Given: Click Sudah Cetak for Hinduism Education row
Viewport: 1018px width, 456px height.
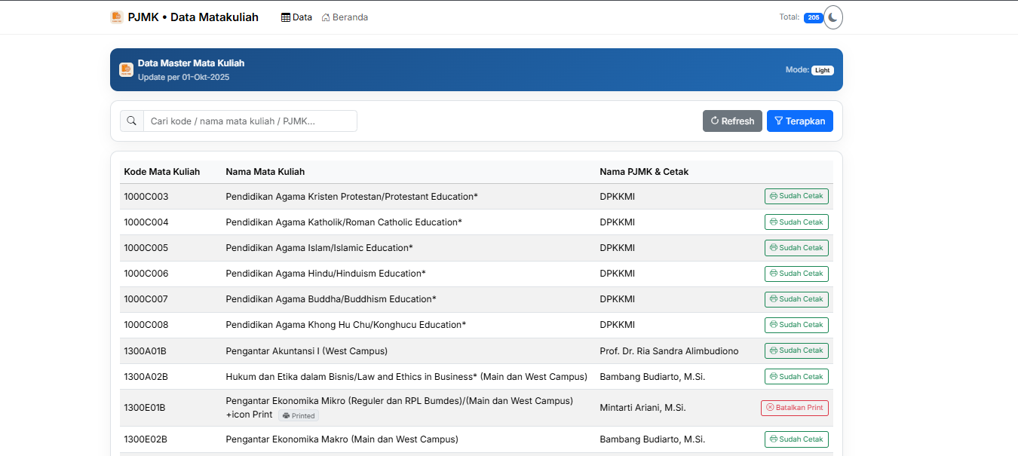Looking at the screenshot, I should [x=796, y=274].
